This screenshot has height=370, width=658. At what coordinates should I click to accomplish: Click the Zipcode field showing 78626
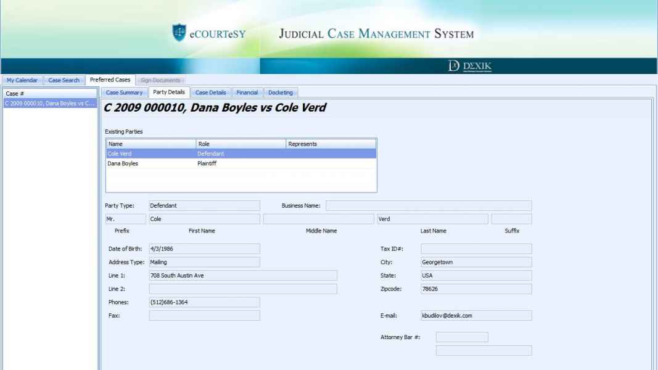click(x=476, y=289)
